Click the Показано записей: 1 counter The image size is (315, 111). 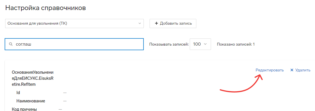236,44
